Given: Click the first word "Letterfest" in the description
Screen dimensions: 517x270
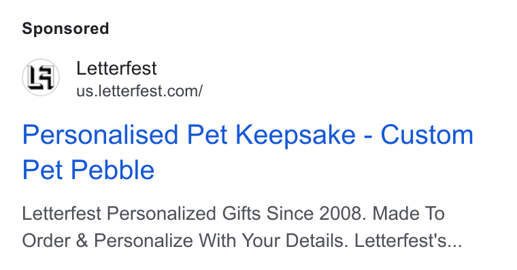Looking at the screenshot, I should (x=61, y=214).
